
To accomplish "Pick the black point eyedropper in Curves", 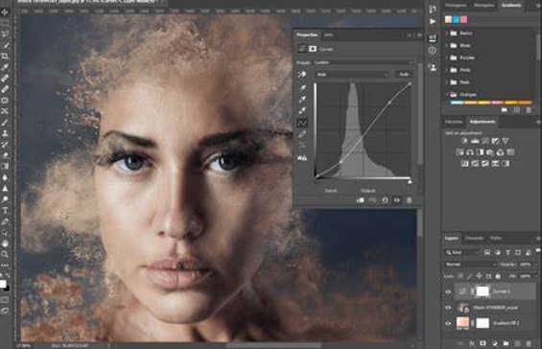I will (x=302, y=88).
